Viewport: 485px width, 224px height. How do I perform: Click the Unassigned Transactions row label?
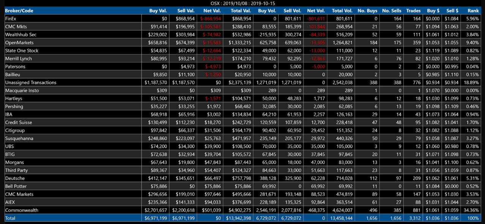click(31, 82)
